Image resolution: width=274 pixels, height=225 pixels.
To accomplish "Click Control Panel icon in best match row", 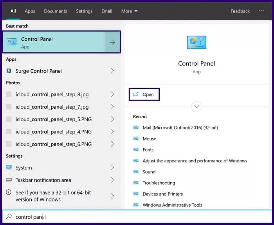I will click(x=11, y=42).
